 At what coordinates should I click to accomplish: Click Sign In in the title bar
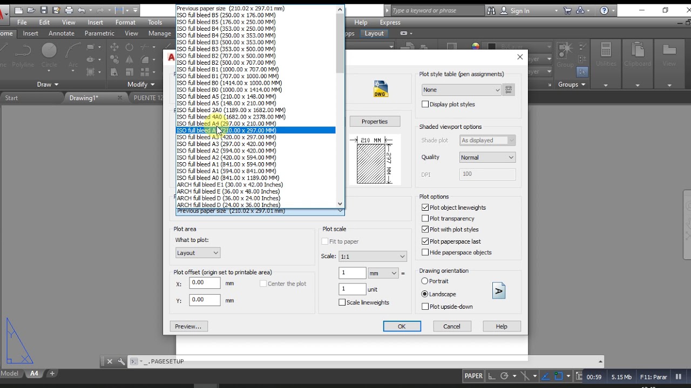[520, 10]
